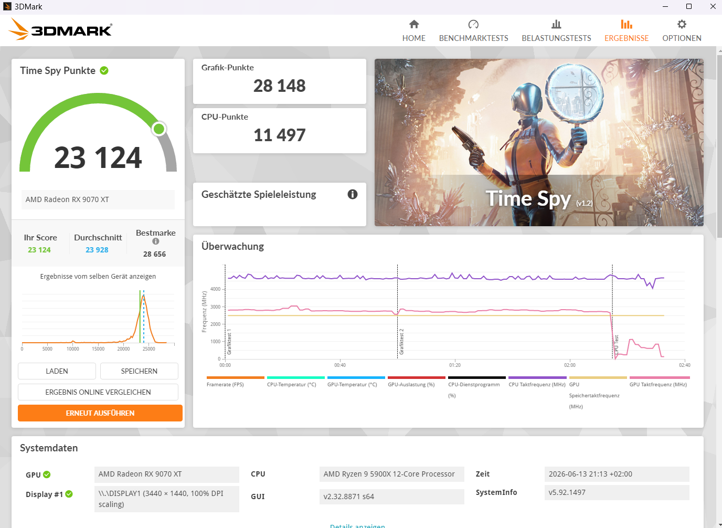Open the Details anzeigen link
722x528 pixels.
point(357,525)
